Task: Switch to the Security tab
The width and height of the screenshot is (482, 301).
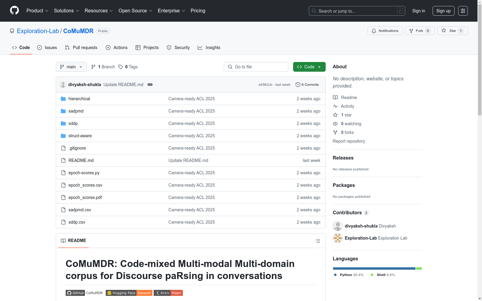Action: click(x=178, y=48)
